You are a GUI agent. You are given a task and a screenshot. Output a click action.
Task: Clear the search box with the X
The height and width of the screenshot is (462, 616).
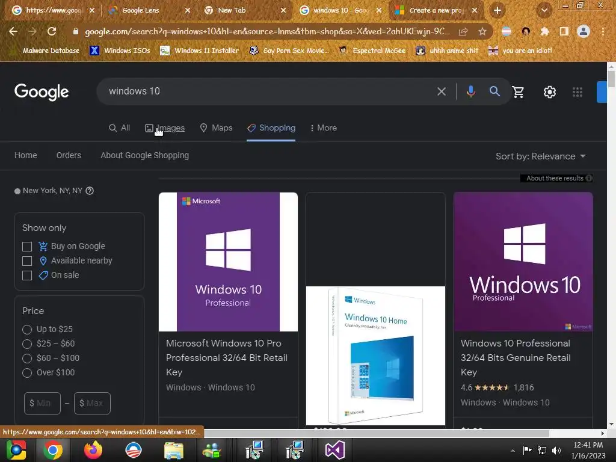442,91
